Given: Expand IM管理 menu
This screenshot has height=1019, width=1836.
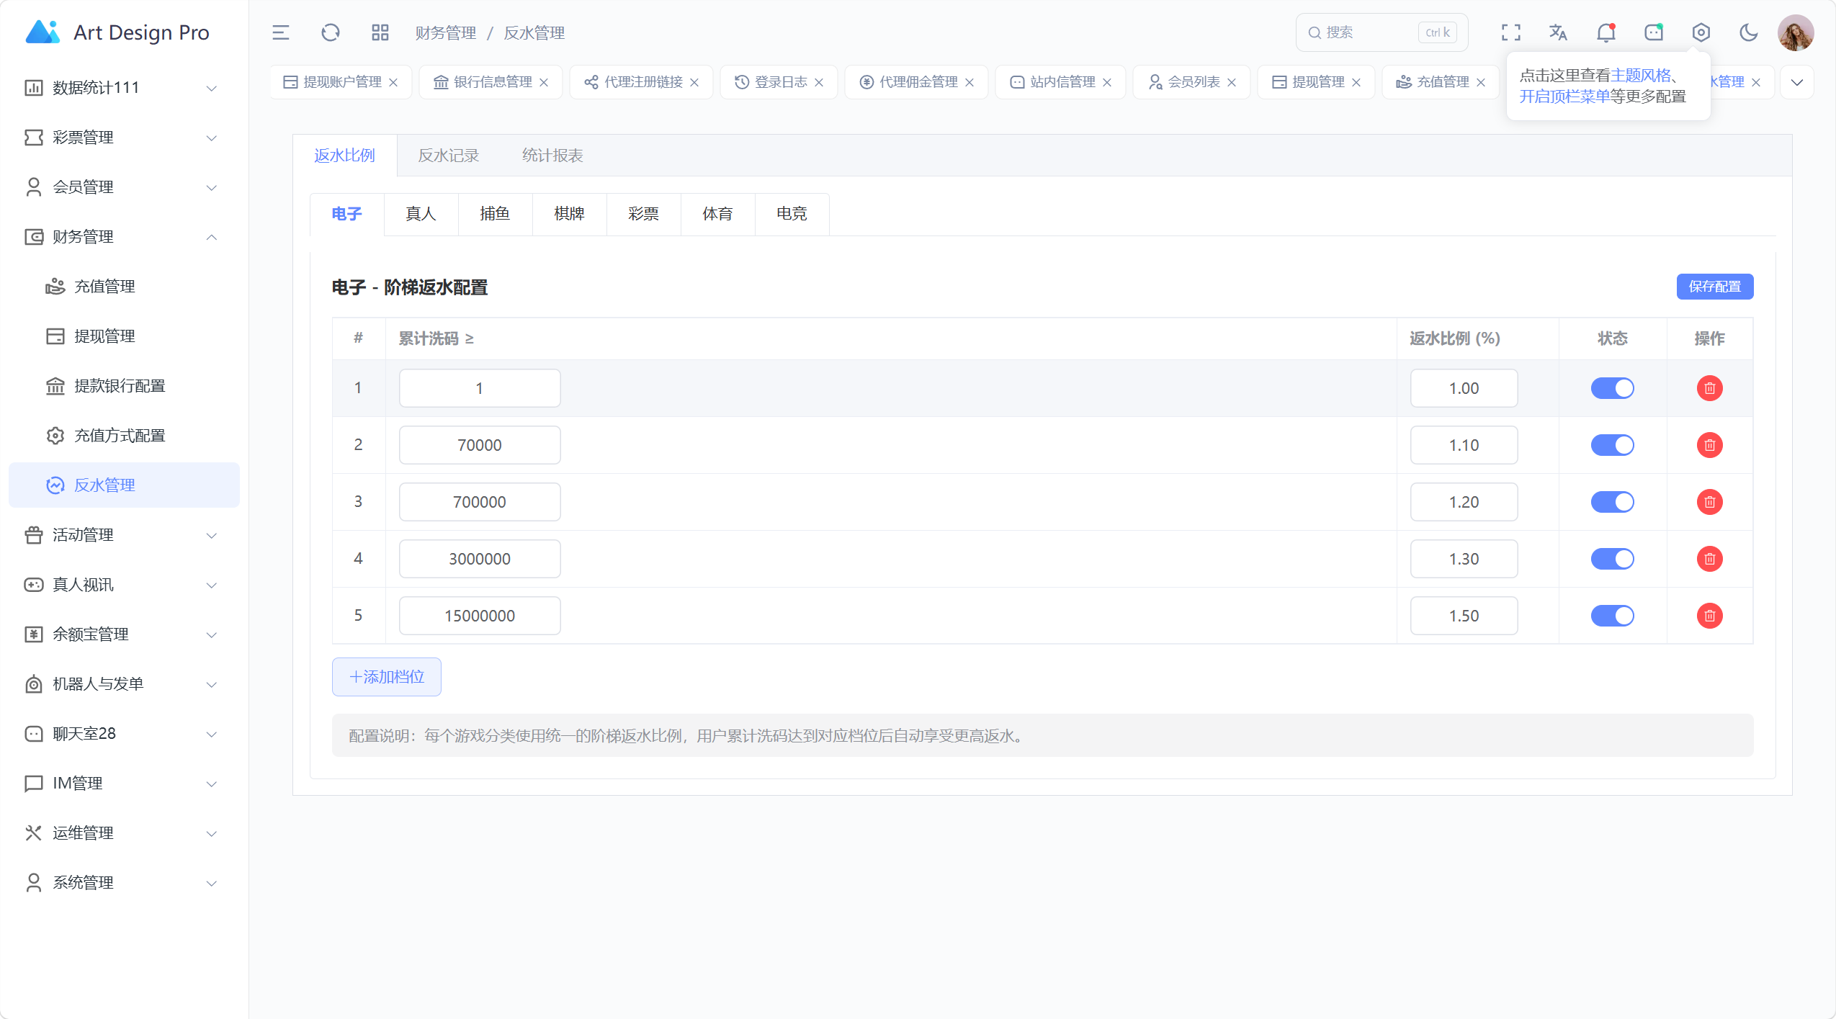Looking at the screenshot, I should [x=124, y=784].
